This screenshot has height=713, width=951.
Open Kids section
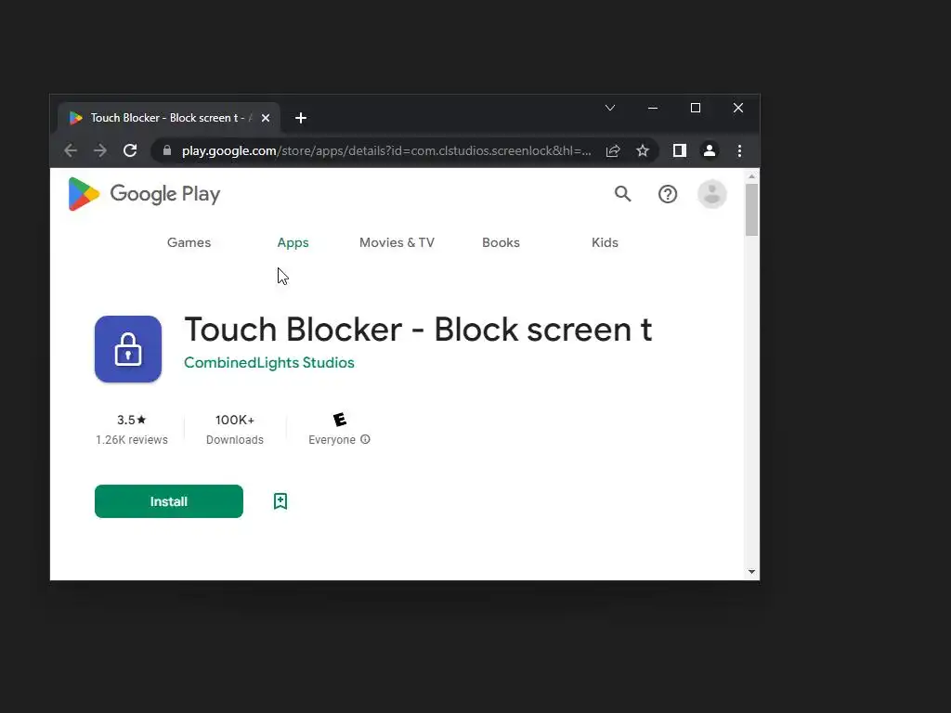[605, 242]
